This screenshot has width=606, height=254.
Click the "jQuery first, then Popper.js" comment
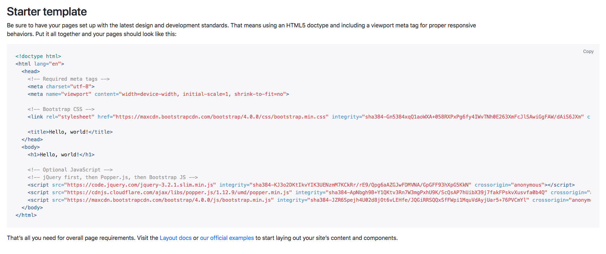113,177
